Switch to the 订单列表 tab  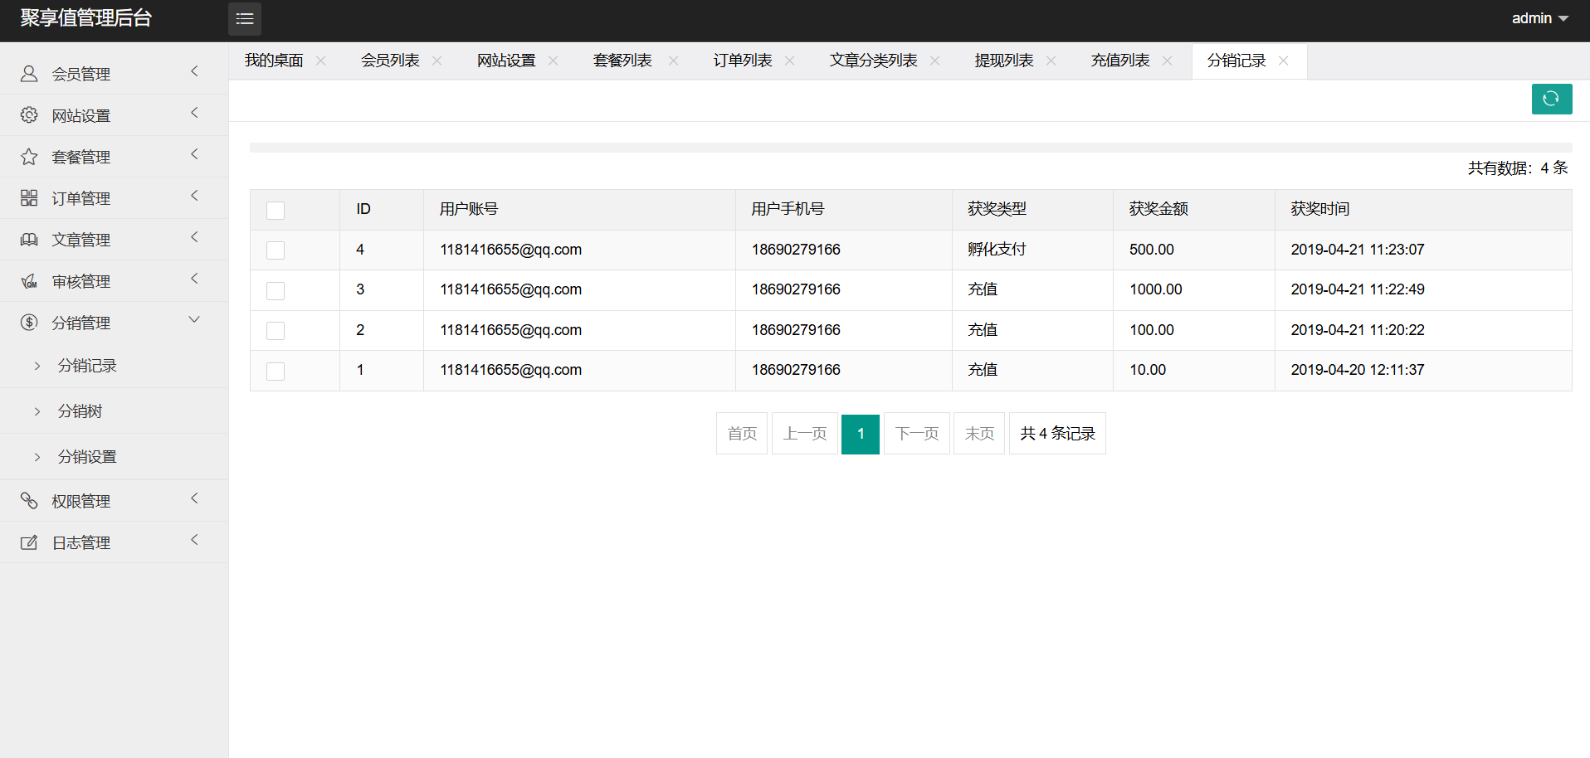tap(743, 61)
